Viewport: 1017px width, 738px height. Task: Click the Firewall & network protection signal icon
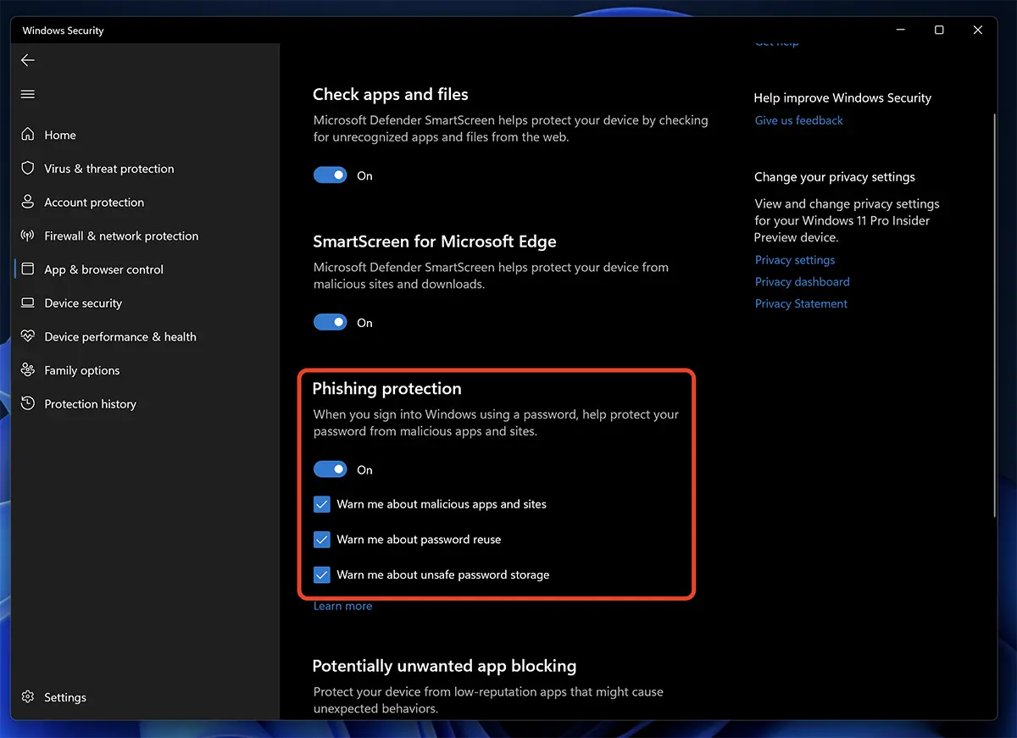click(28, 236)
